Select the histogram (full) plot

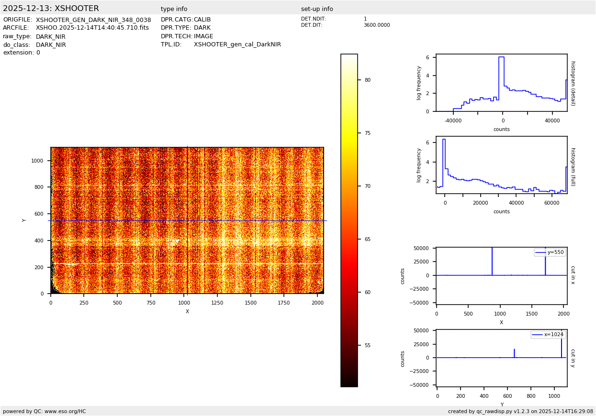501,165
